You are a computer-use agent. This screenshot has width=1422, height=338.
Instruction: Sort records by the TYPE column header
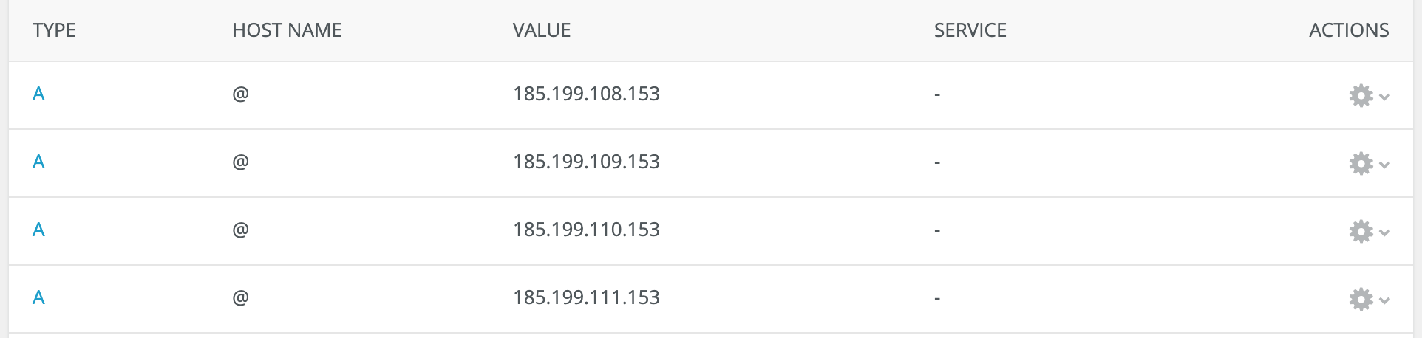click(x=54, y=30)
